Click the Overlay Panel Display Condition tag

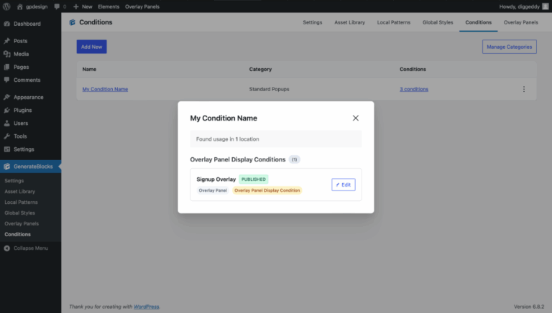(267, 190)
